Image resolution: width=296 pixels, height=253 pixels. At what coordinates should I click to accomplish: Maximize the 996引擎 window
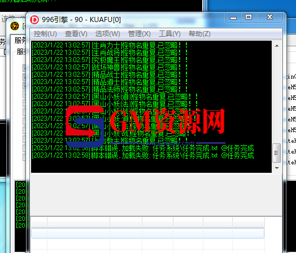(x=249, y=18)
